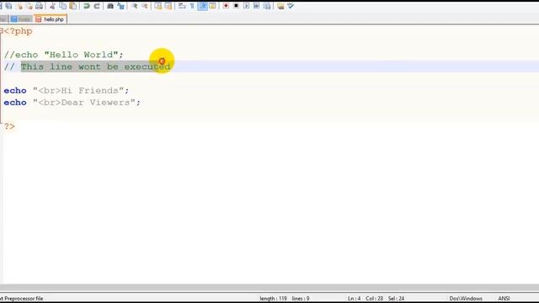
Task: Start macro recording with red dot icon
Action: click(226, 6)
